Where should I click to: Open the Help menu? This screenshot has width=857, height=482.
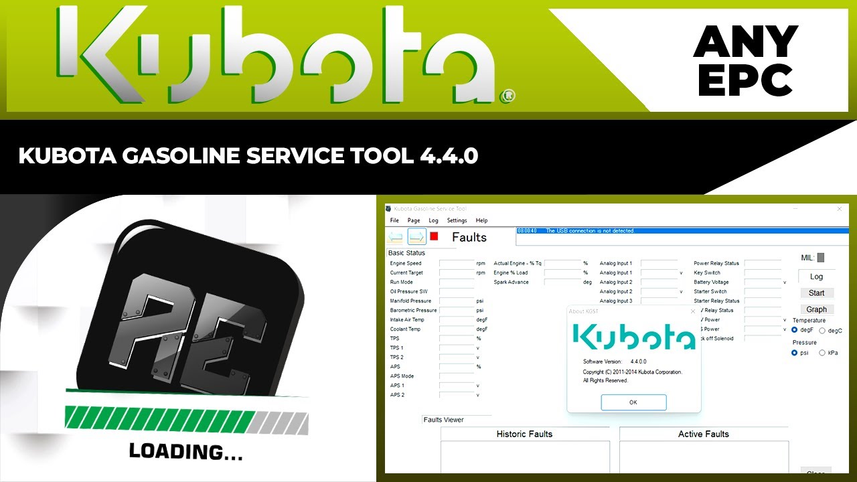click(x=481, y=220)
